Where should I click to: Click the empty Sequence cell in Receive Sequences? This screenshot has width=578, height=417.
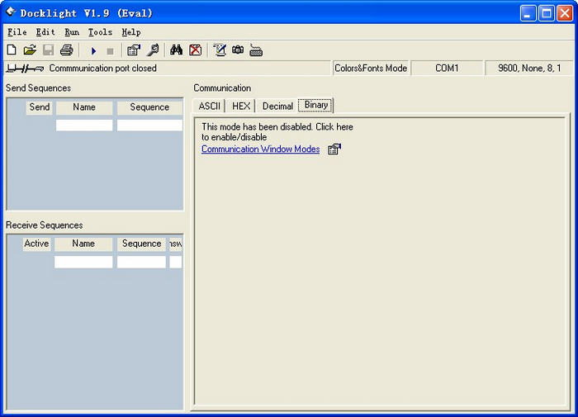[141, 262]
